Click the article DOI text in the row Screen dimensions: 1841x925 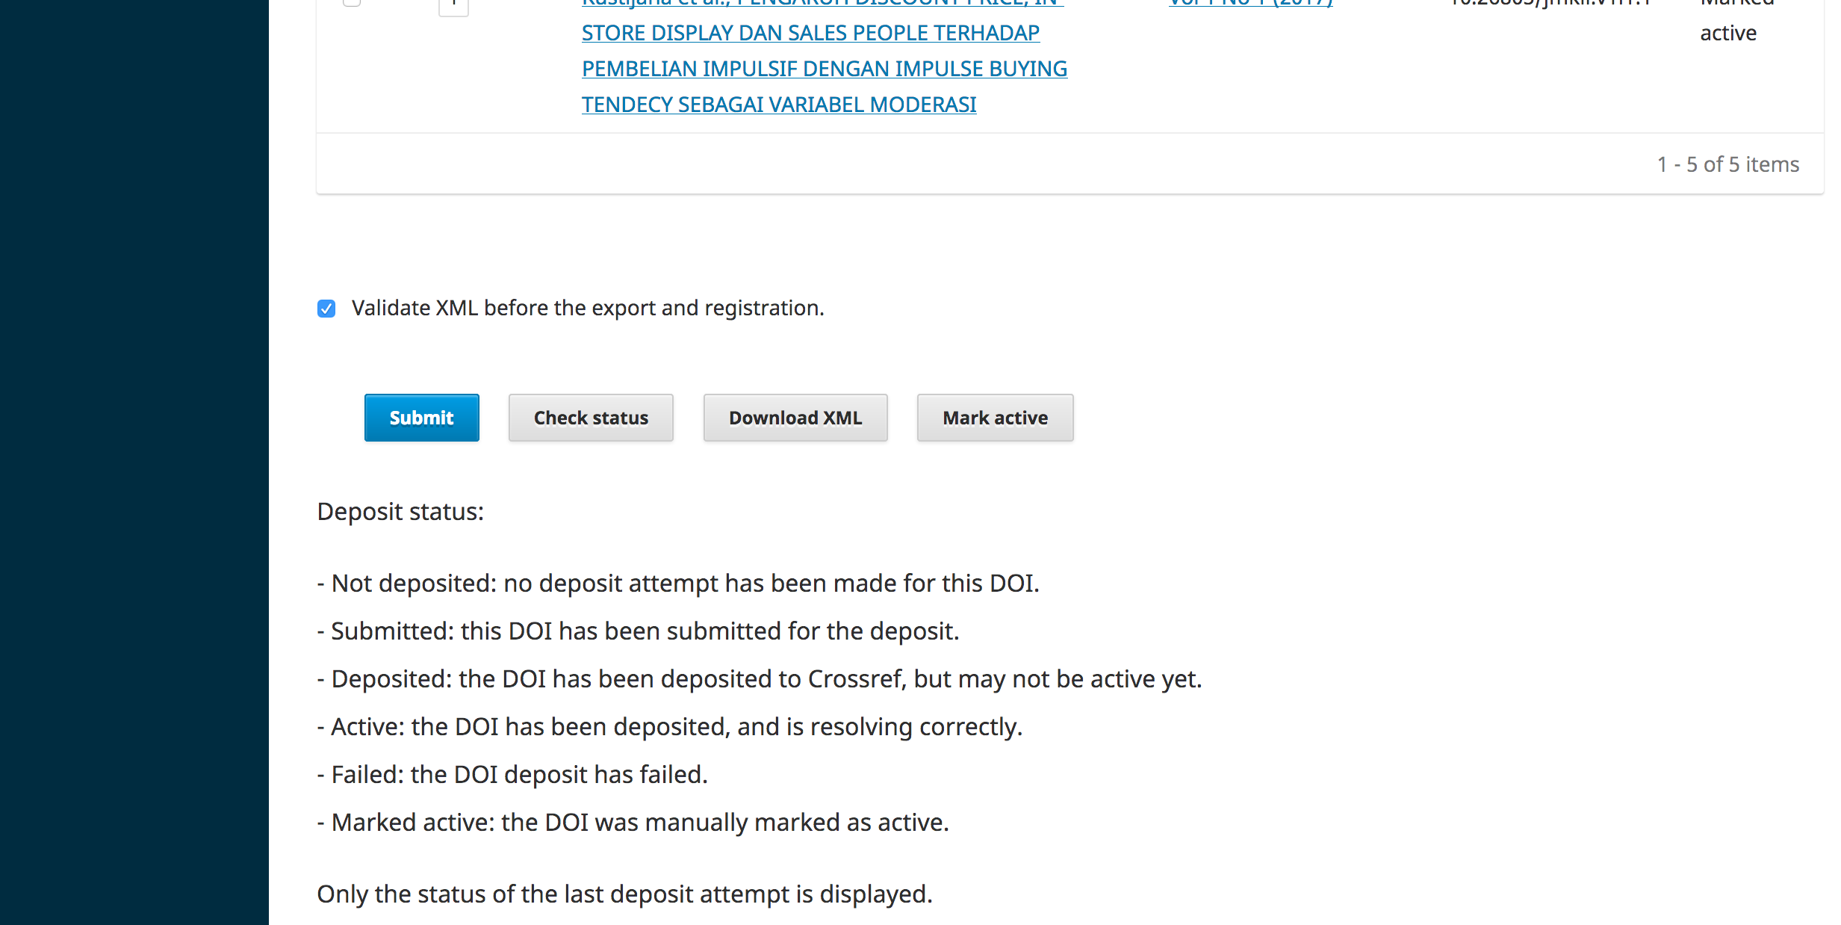click(x=1550, y=4)
